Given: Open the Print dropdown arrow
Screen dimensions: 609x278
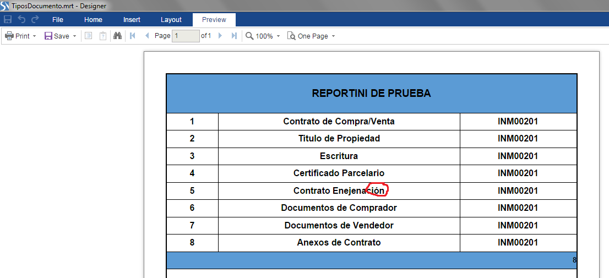Looking at the screenshot, I should 35,36.
